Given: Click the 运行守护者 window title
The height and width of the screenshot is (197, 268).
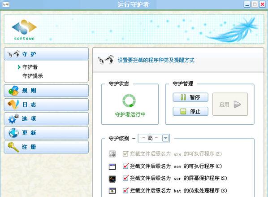Looking at the screenshot, I should point(133,4).
